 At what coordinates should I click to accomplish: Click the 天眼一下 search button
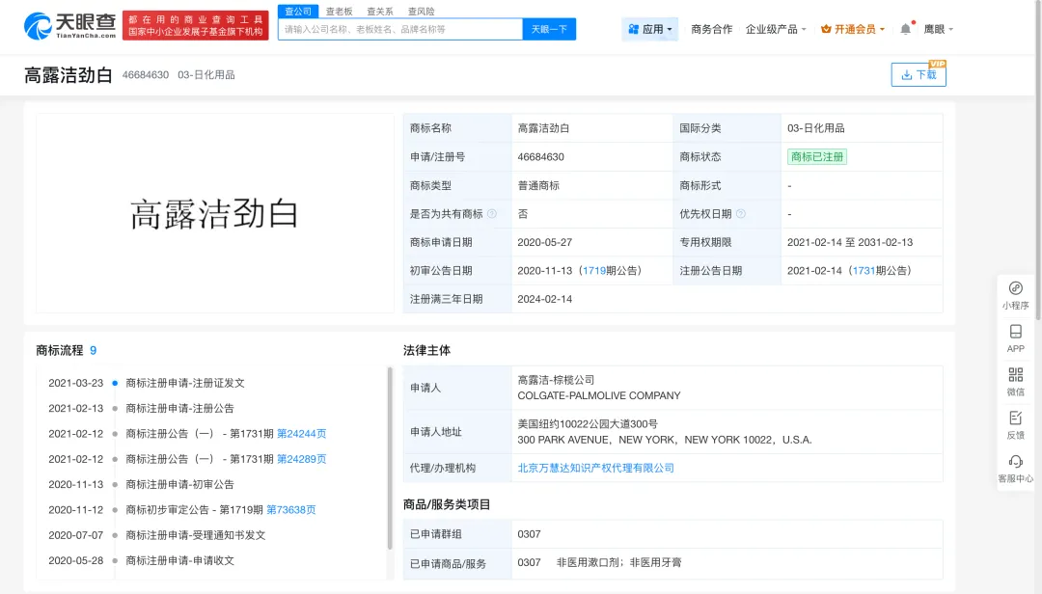point(549,29)
